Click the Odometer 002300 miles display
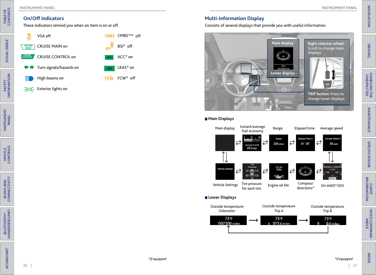 coord(228,220)
